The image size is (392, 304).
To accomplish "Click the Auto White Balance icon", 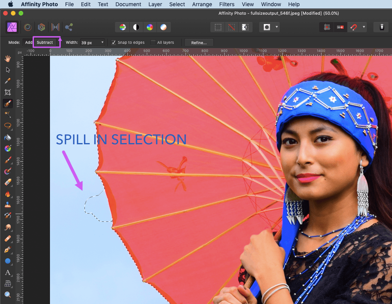I will click(163, 27).
